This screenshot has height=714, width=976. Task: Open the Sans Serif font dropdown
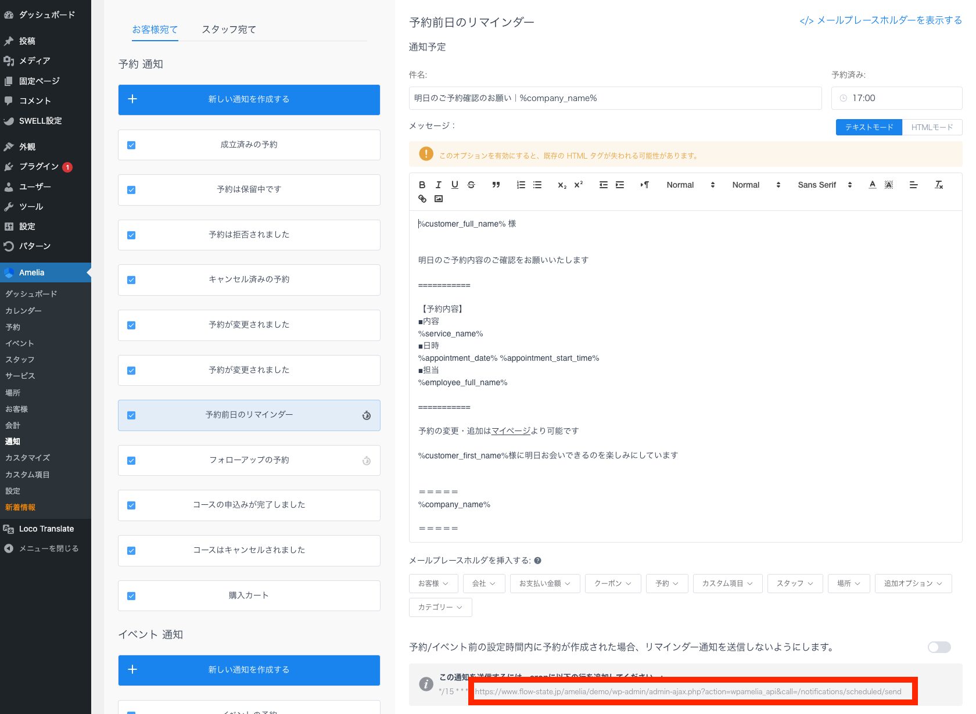824,185
